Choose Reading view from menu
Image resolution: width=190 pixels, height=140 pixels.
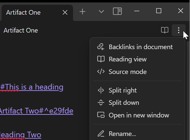point(137,59)
